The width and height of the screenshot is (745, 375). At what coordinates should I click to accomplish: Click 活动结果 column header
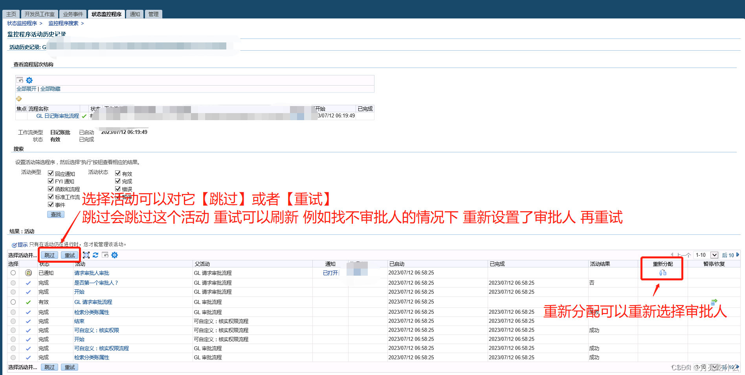click(x=600, y=264)
